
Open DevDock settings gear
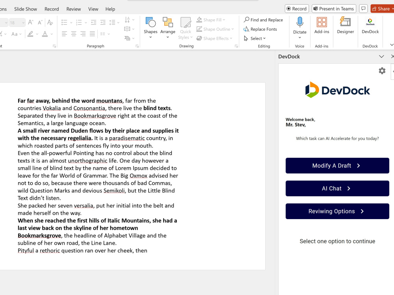pos(382,71)
